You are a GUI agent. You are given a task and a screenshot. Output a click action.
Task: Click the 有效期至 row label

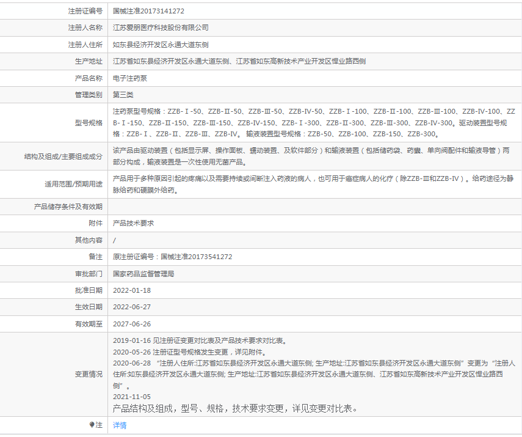pos(89,324)
